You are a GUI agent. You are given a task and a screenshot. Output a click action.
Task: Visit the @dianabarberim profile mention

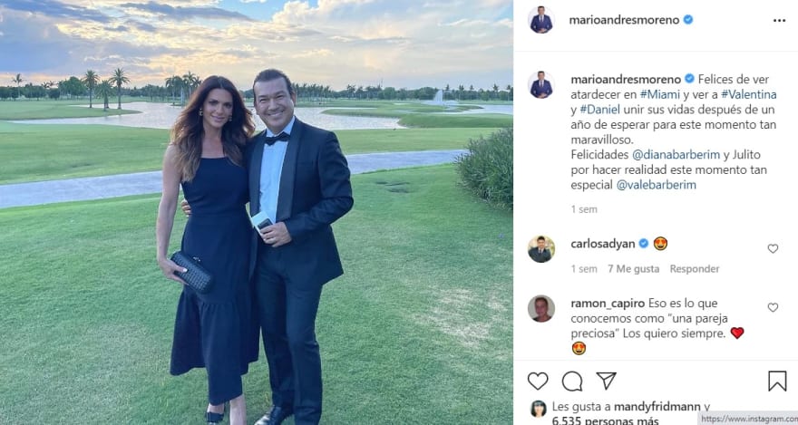pyautogui.click(x=676, y=155)
